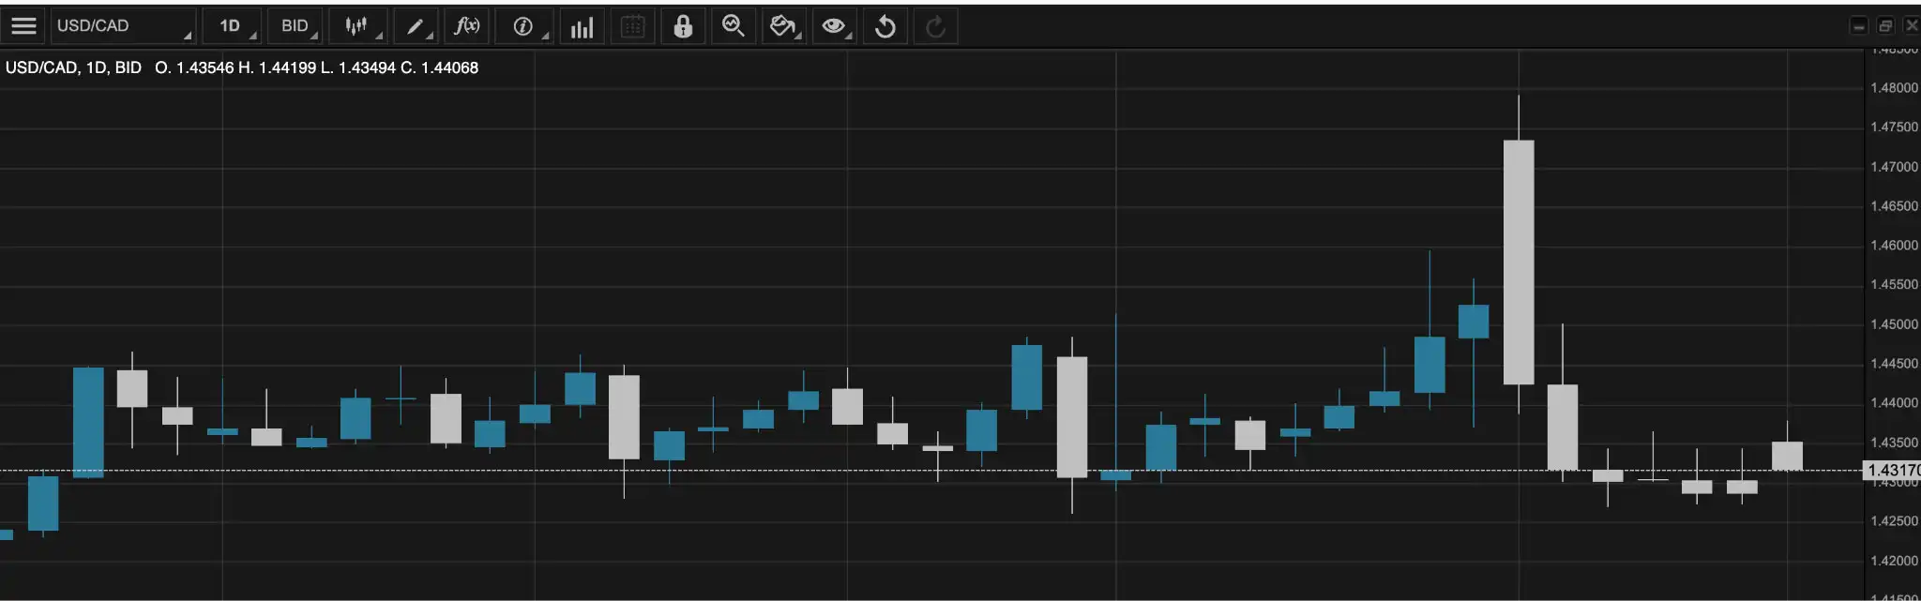Click the 1.45000 price axis label
Screen dimensions: 1921x601
coord(1894,324)
